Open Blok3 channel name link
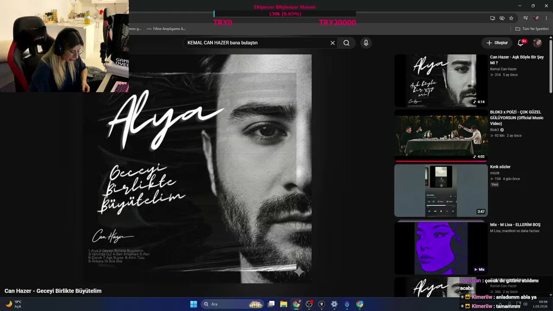The image size is (553, 311). click(494, 130)
